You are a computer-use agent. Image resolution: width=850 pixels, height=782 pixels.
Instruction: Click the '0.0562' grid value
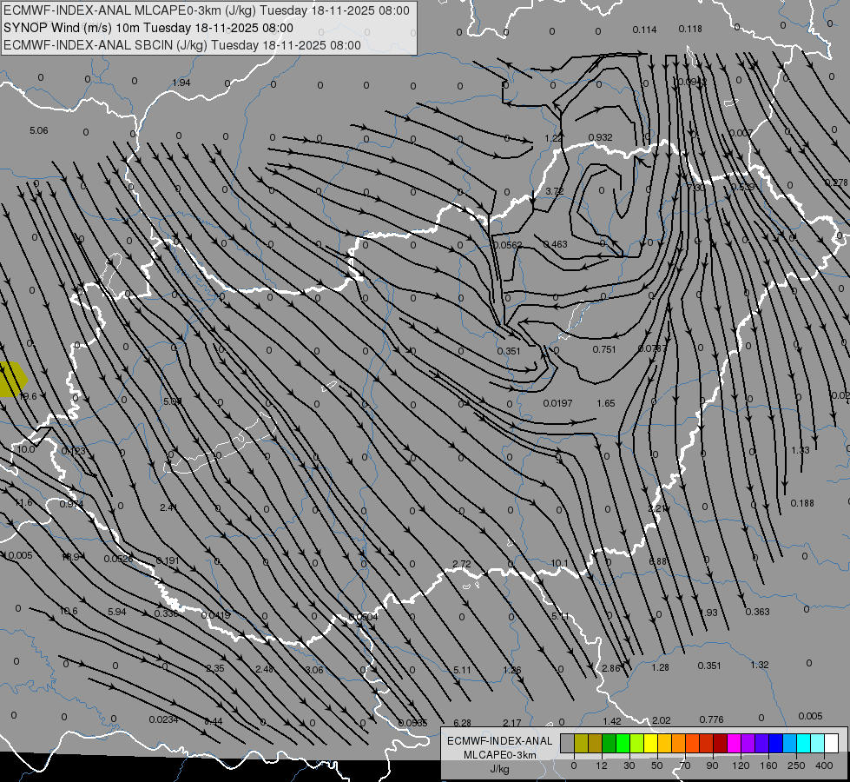[x=507, y=245]
